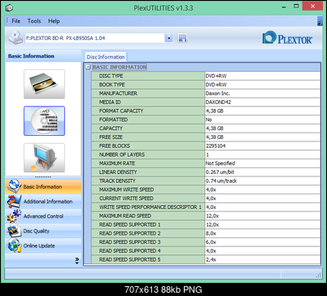
Task: Select the MEDIA ID row value
Action: click(x=263, y=102)
